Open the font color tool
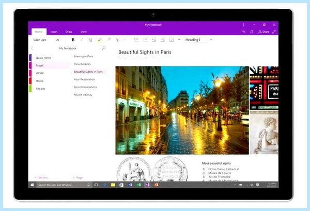 [x=109, y=40]
